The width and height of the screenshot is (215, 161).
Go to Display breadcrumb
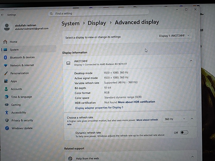click(97, 23)
